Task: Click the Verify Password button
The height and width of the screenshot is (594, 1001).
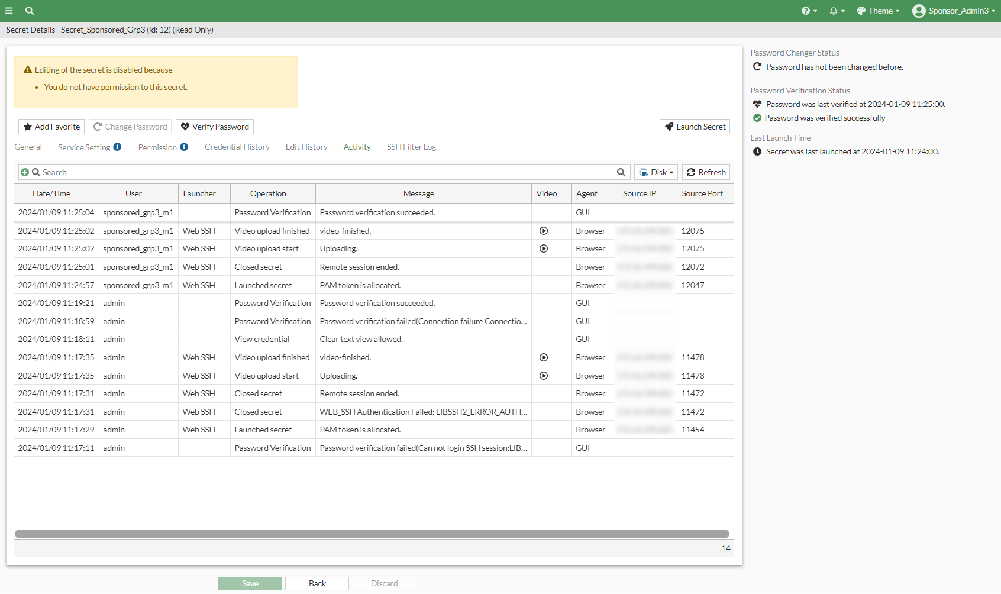Action: coord(215,127)
